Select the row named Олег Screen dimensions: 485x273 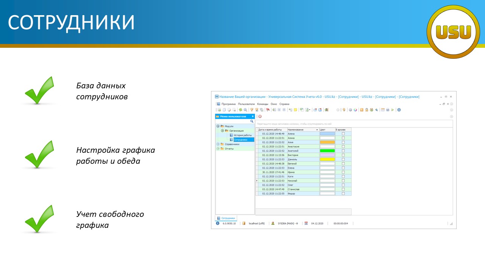click(x=304, y=185)
